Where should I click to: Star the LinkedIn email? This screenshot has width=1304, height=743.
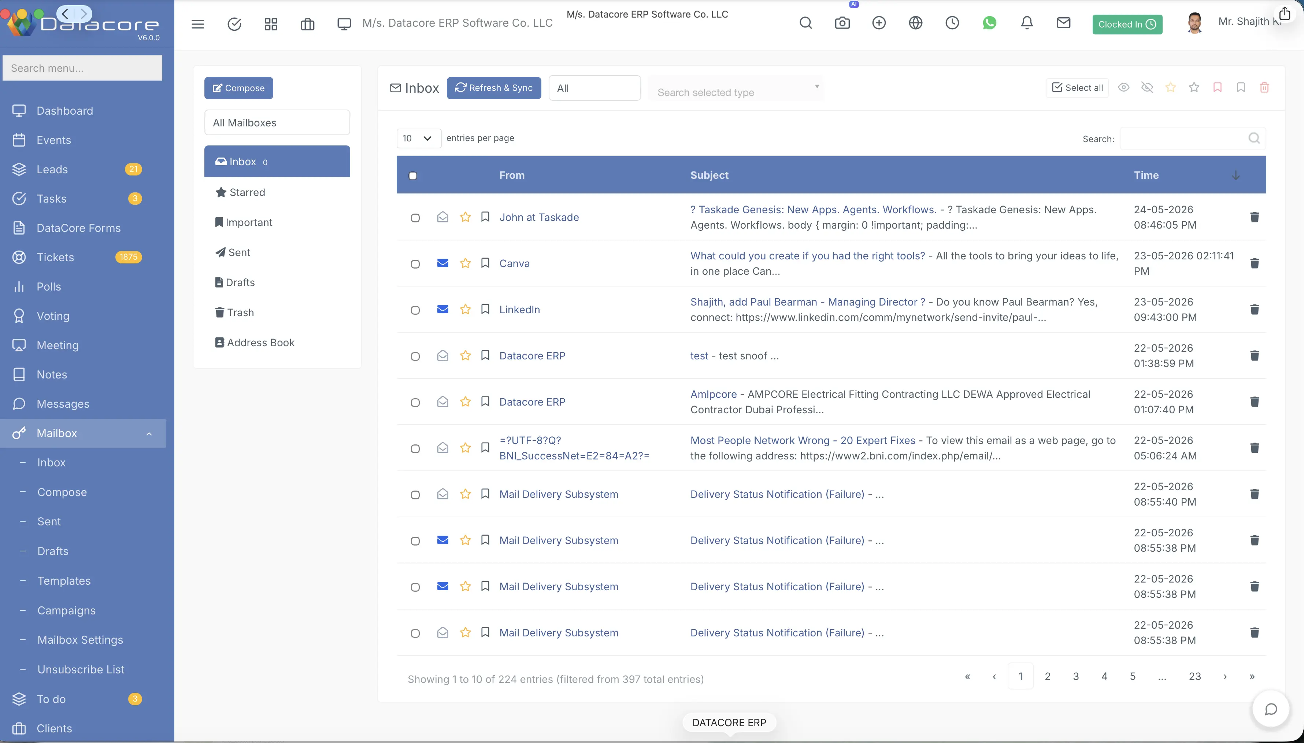click(465, 309)
